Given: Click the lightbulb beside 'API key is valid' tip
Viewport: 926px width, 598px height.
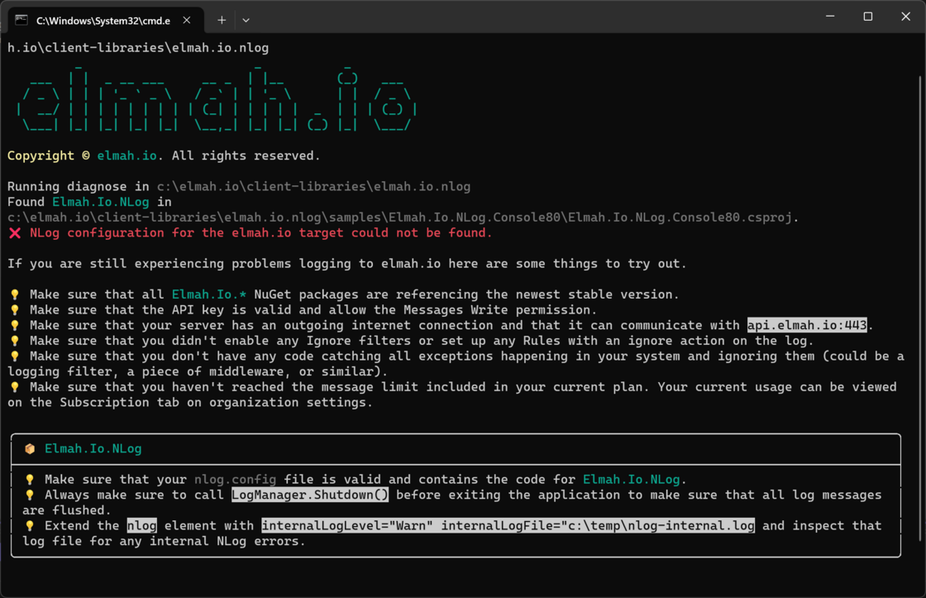Looking at the screenshot, I should (x=15, y=309).
